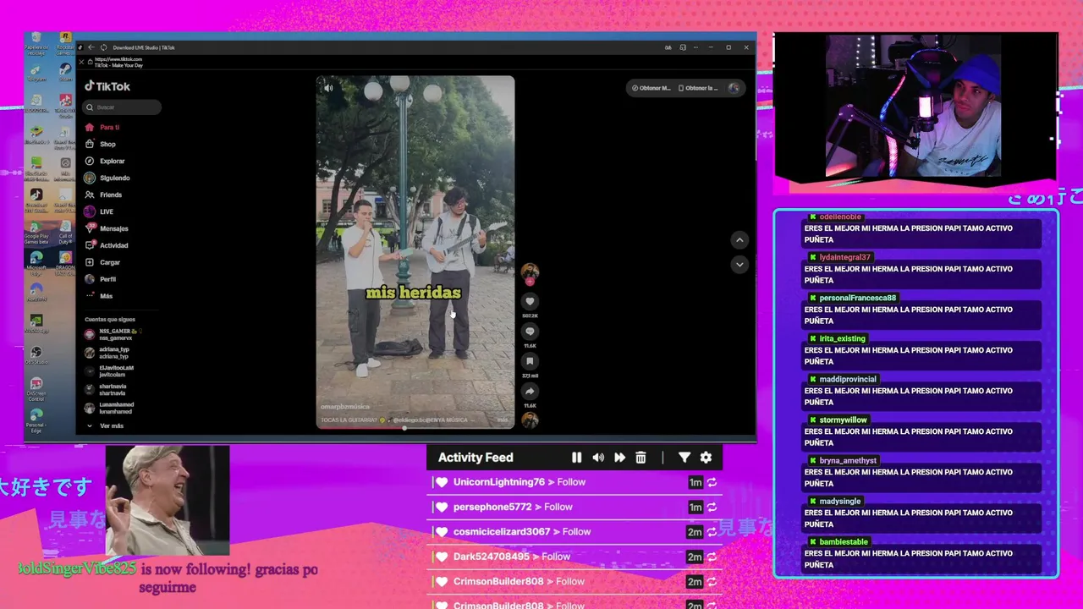Viewport: 1083px width, 609px height.
Task: Click bambiestable username in chat
Action: point(844,542)
